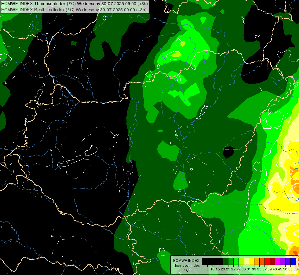This screenshot has height=275, width=299.
Task: Click the legend value label 30
Action: pyautogui.click(x=244, y=269)
